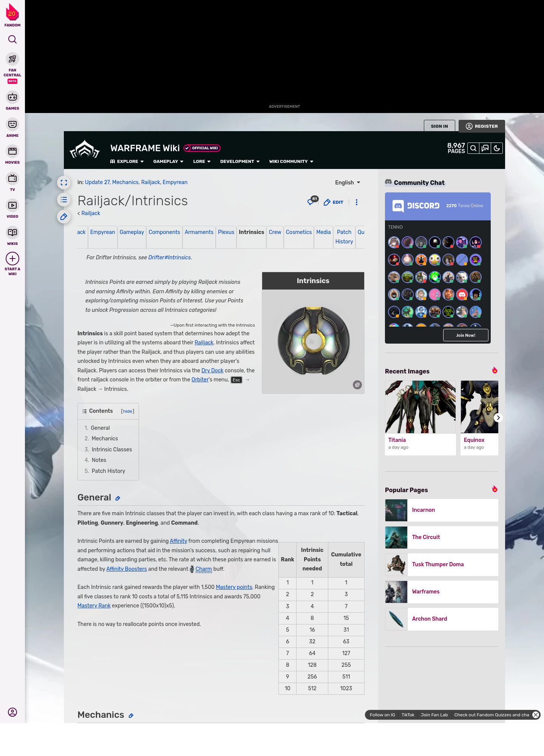The width and height of the screenshot is (544, 756).
Task: Open the Games controller icon
Action: [x=12, y=97]
